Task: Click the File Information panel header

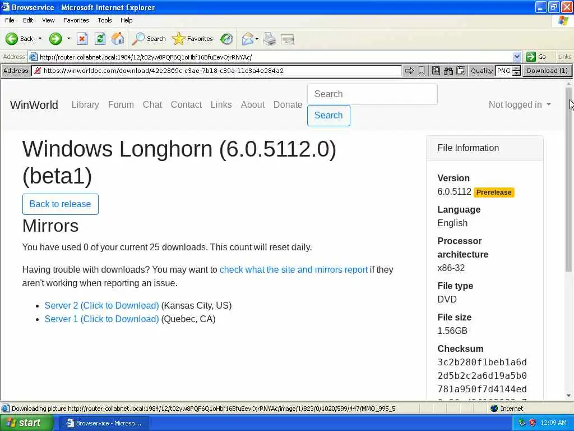Action: click(485, 148)
